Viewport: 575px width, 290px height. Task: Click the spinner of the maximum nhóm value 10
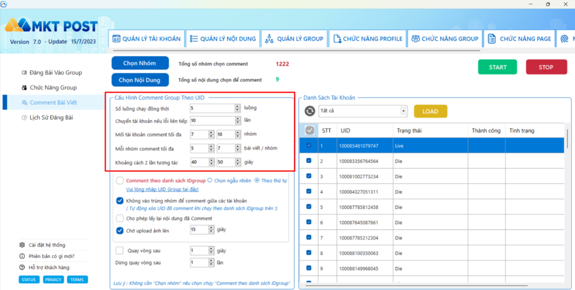[x=238, y=135]
